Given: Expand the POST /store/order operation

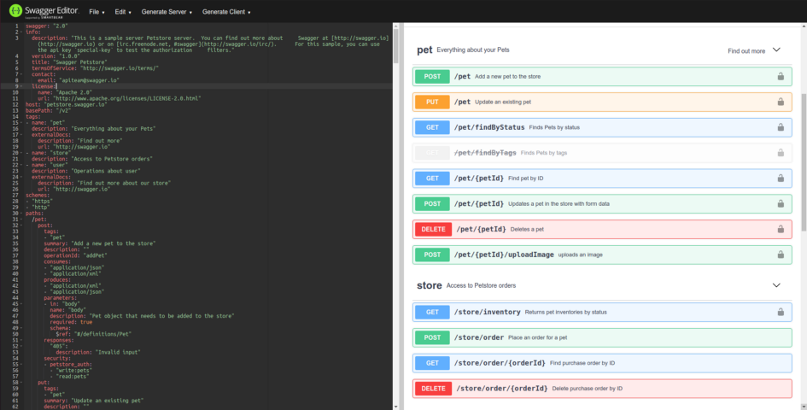Looking at the screenshot, I should tap(602, 337).
